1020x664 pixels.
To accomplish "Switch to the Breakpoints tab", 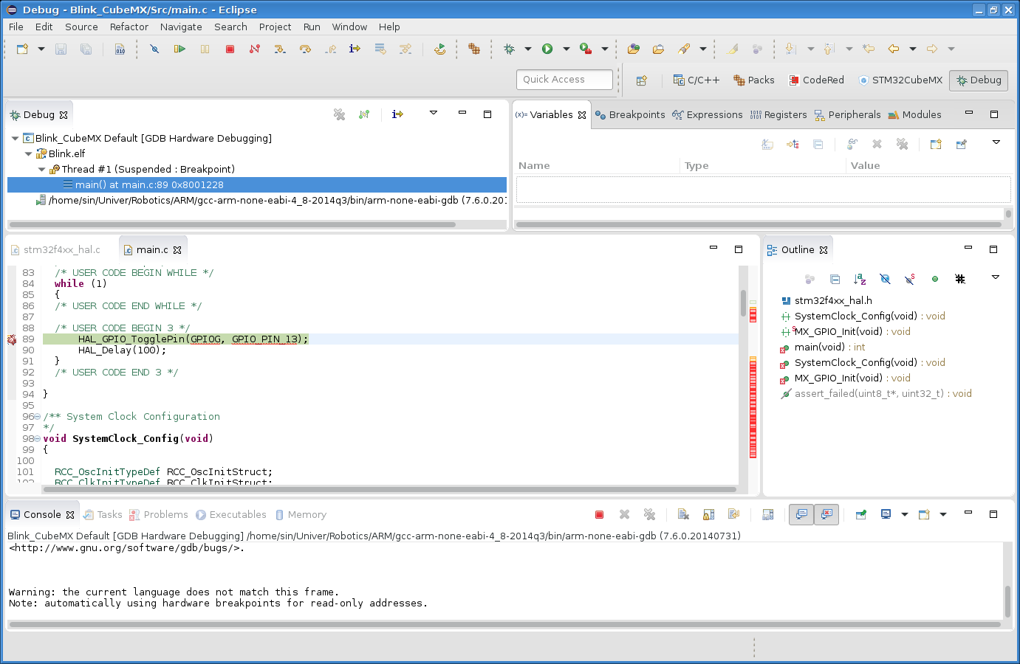I will [x=630, y=114].
